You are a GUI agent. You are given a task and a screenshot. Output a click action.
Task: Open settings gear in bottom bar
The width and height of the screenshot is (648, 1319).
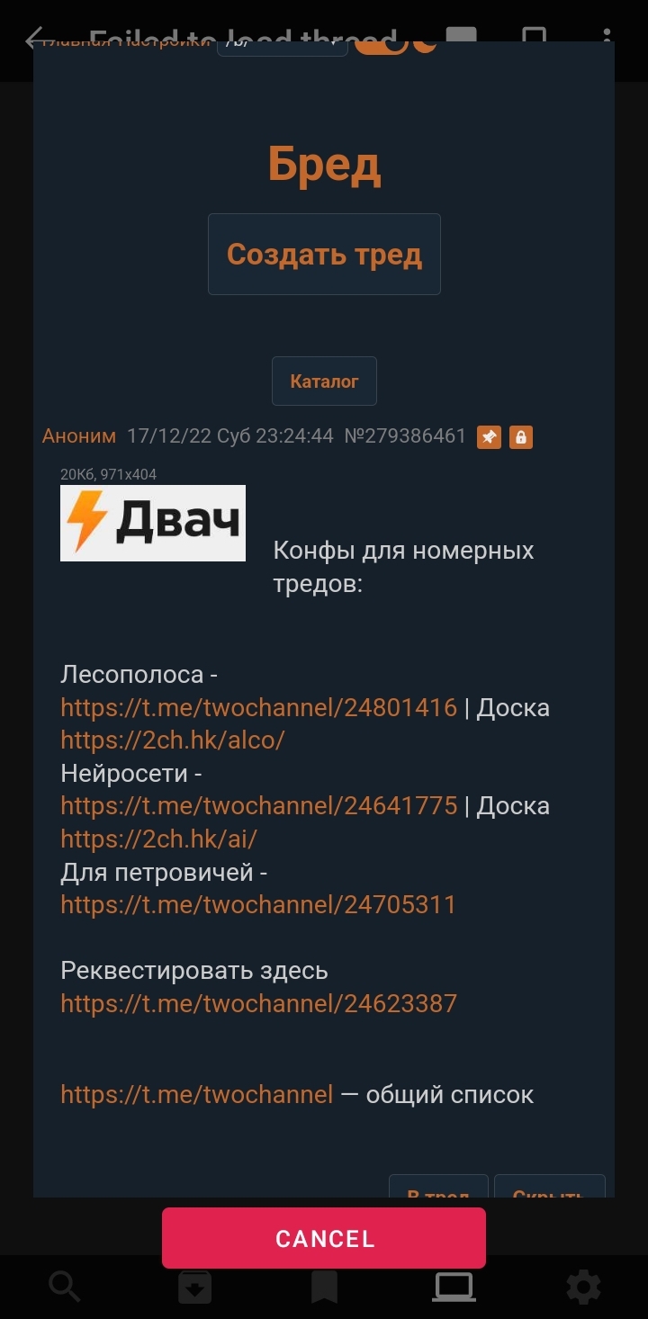[x=583, y=1287]
